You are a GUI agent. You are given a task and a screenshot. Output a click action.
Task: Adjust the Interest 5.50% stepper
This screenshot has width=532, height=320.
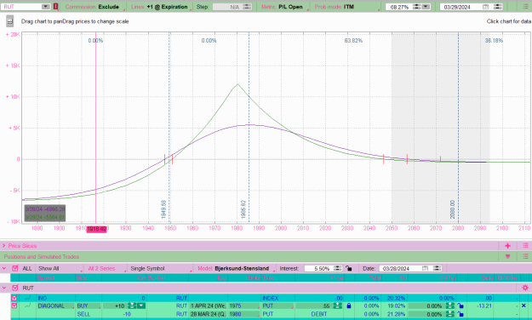pyautogui.click(x=338, y=268)
